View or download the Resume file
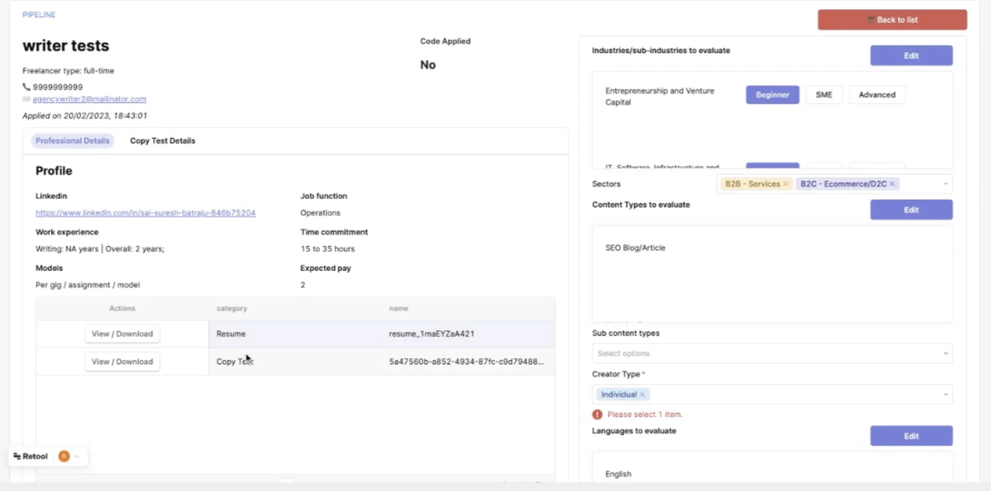 click(122, 334)
